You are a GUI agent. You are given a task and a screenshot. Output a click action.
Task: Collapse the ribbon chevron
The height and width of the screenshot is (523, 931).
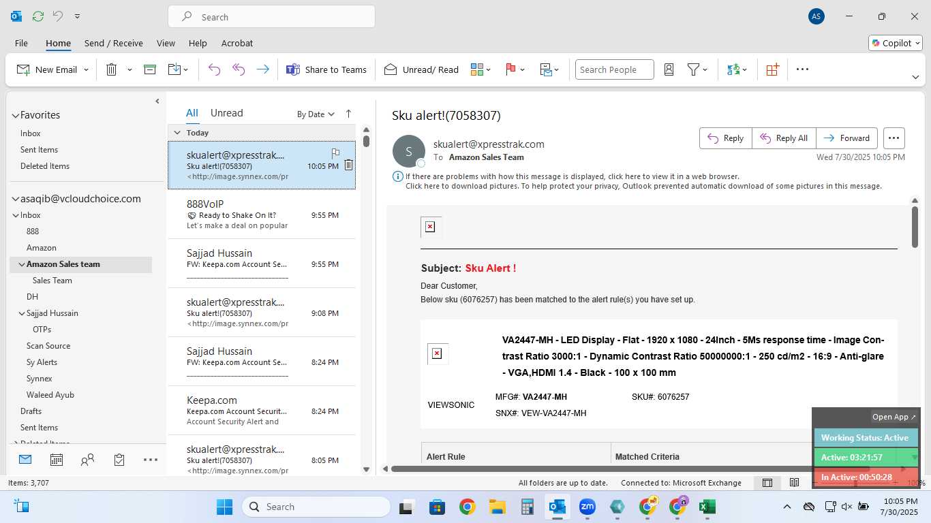[x=915, y=77]
